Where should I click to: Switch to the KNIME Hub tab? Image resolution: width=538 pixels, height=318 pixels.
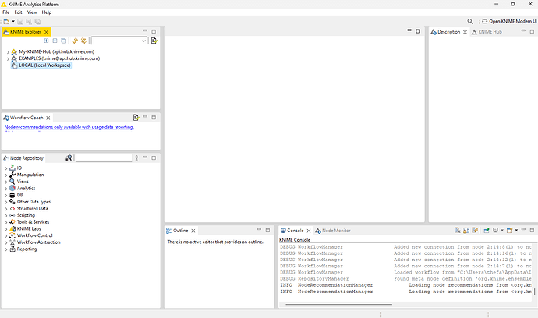pos(488,32)
